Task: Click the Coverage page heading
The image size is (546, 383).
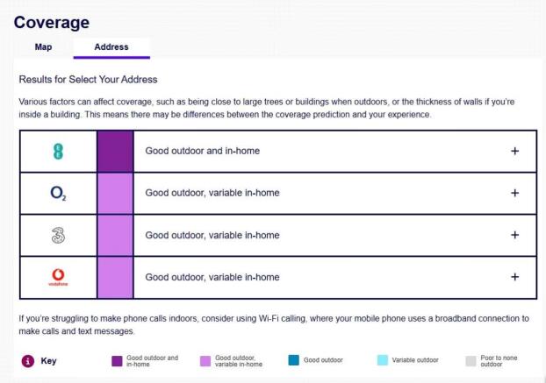Action: pos(52,21)
